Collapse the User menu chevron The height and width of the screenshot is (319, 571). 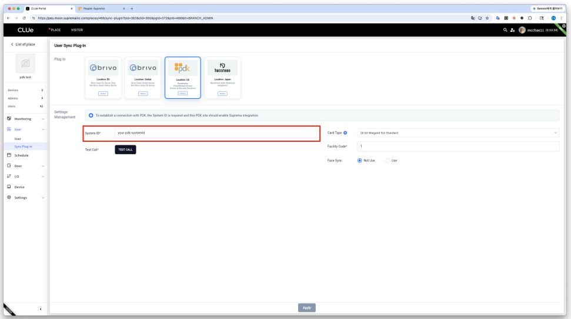point(43,129)
